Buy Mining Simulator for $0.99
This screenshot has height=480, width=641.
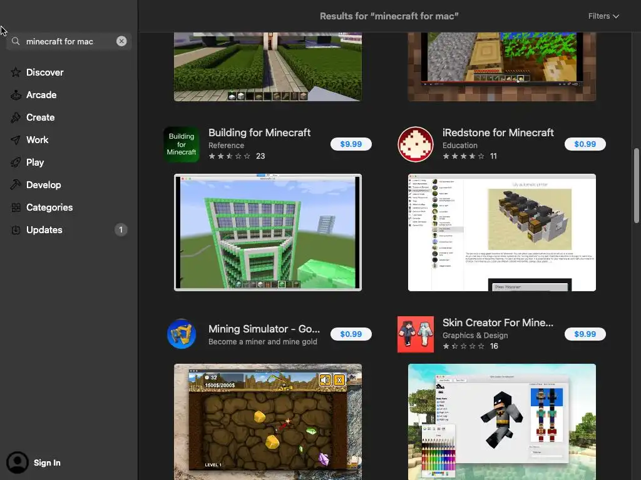351,334
